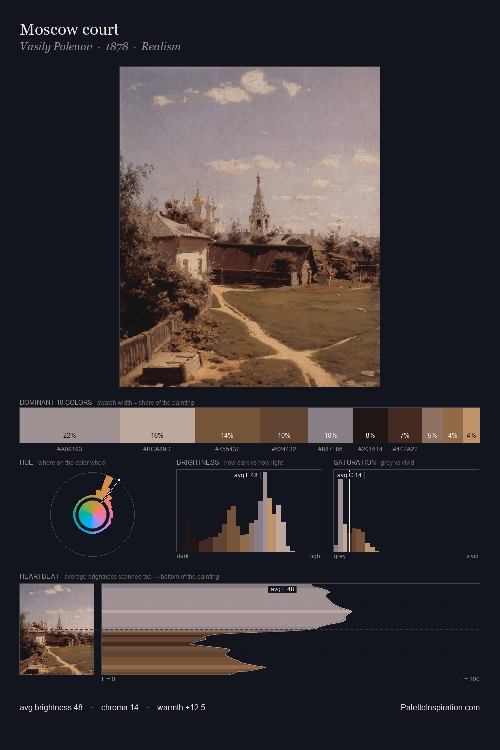Click the 'dark' axis label
Screen dimensions: 500x750
tap(183, 556)
